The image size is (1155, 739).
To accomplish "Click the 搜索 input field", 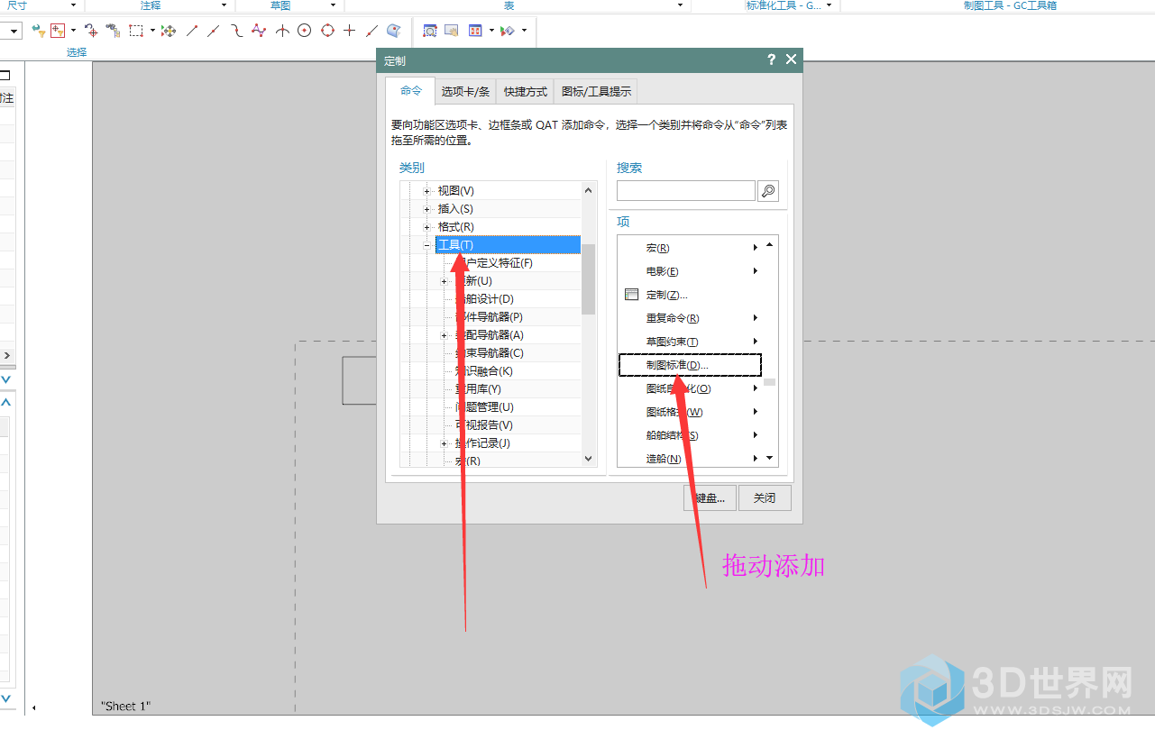I will pyautogui.click(x=686, y=190).
